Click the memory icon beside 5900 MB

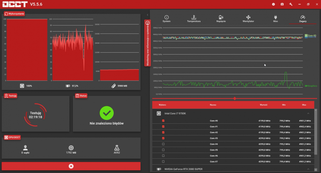point(113,86)
